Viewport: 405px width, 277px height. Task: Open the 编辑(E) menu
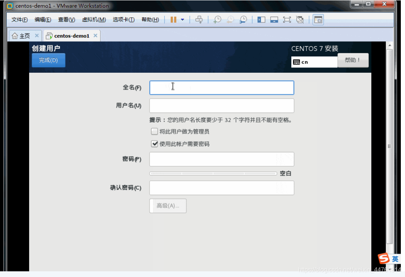(43, 20)
